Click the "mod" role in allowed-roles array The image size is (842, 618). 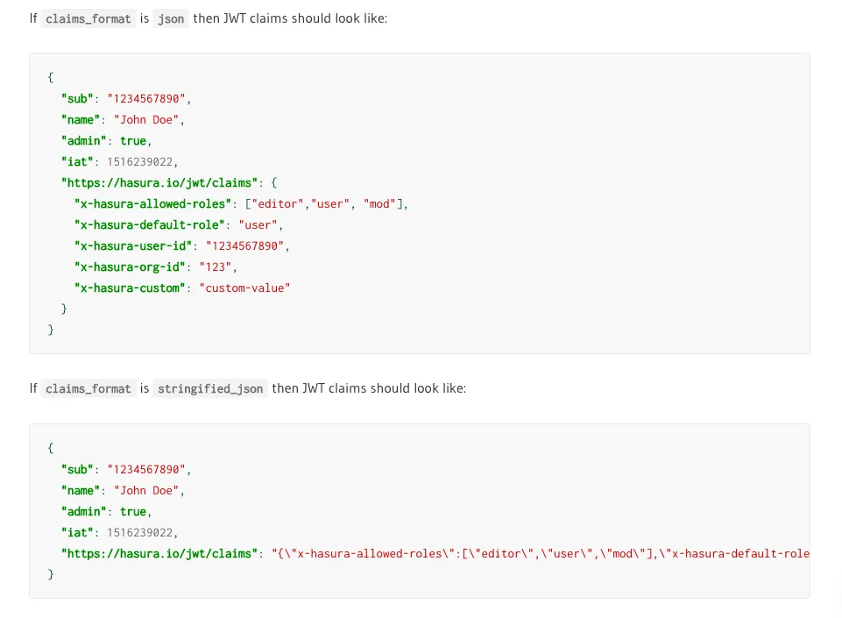click(x=379, y=203)
